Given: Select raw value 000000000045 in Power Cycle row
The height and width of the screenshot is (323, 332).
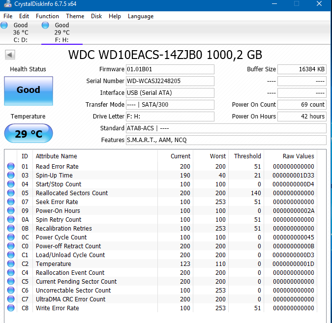Looking at the screenshot, I should pyautogui.click(x=294, y=237).
